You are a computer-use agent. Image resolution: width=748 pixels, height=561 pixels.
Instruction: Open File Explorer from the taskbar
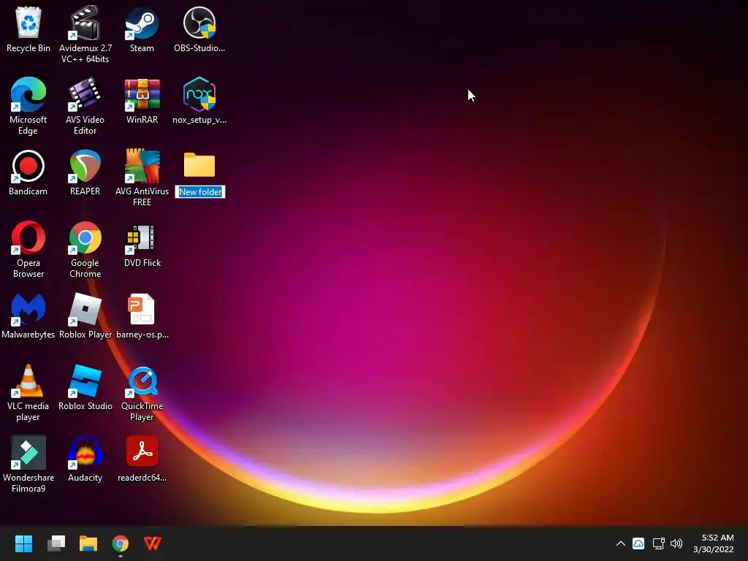[x=88, y=543]
